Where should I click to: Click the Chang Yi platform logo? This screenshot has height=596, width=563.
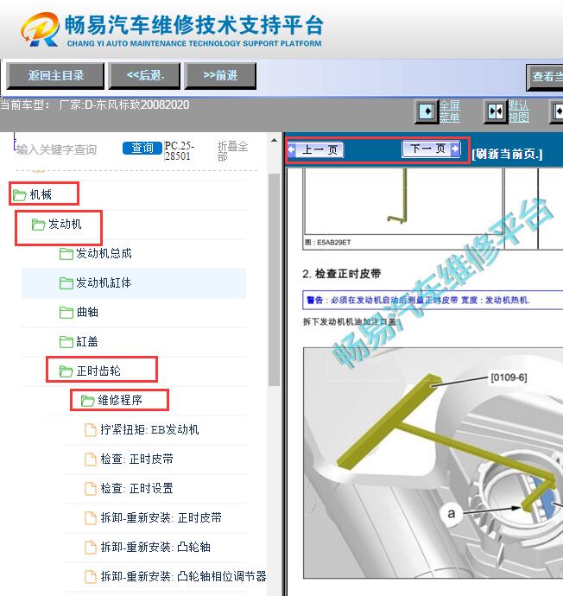41,29
